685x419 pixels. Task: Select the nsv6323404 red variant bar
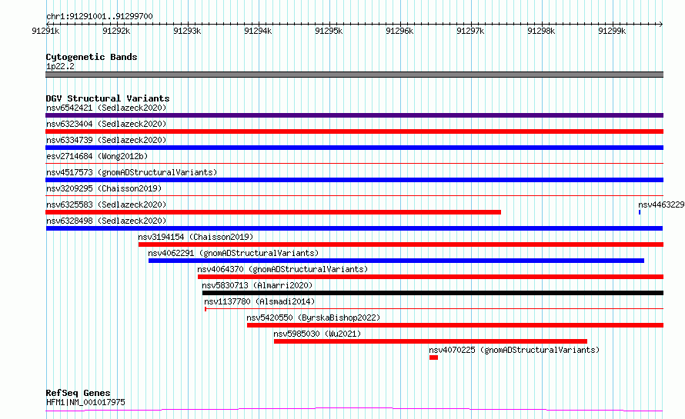[354, 131]
